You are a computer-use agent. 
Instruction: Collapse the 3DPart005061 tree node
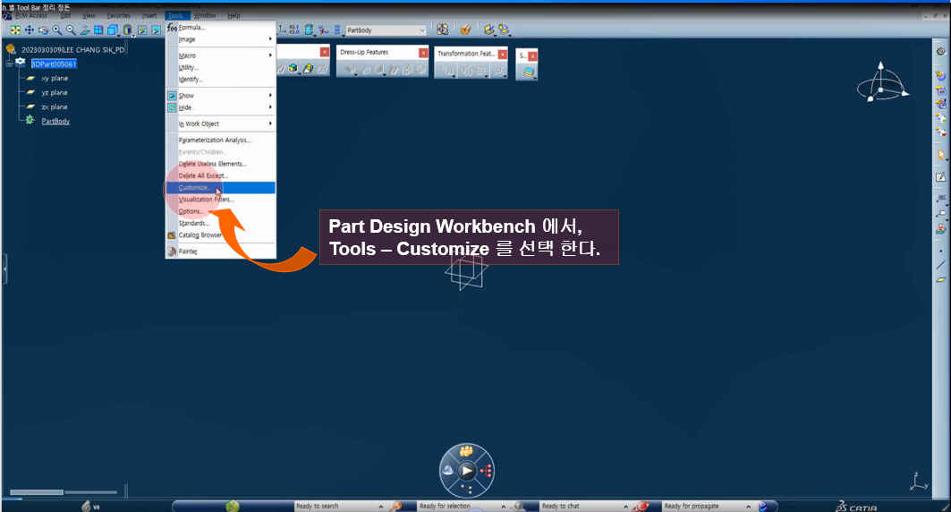[9, 64]
